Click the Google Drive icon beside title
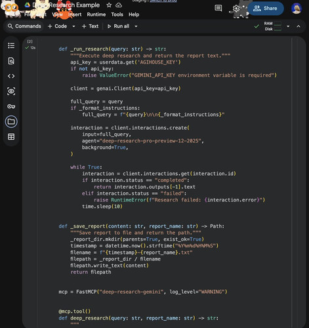The width and height of the screenshot is (309, 328). point(28,5)
